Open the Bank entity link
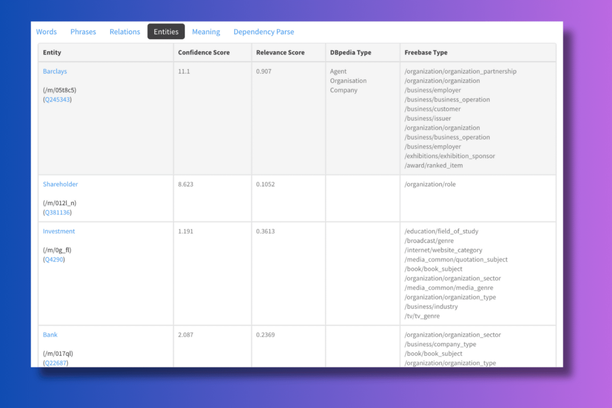The width and height of the screenshot is (612, 408). coord(50,334)
